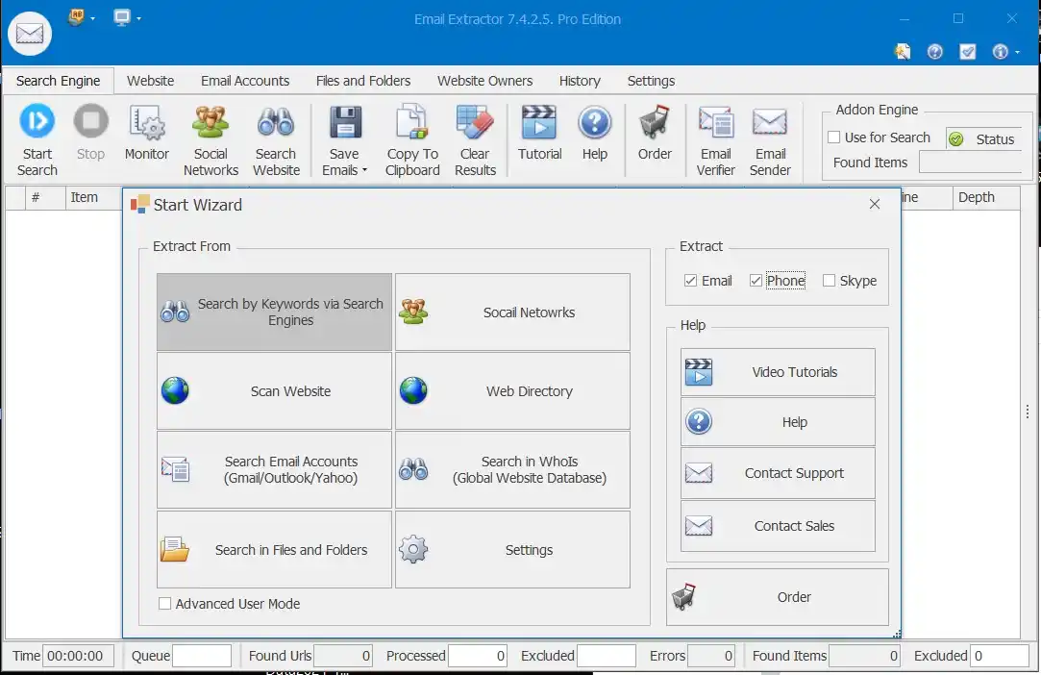This screenshot has width=1041, height=675.
Task: Click the Order button in the wizard
Action: point(778,596)
